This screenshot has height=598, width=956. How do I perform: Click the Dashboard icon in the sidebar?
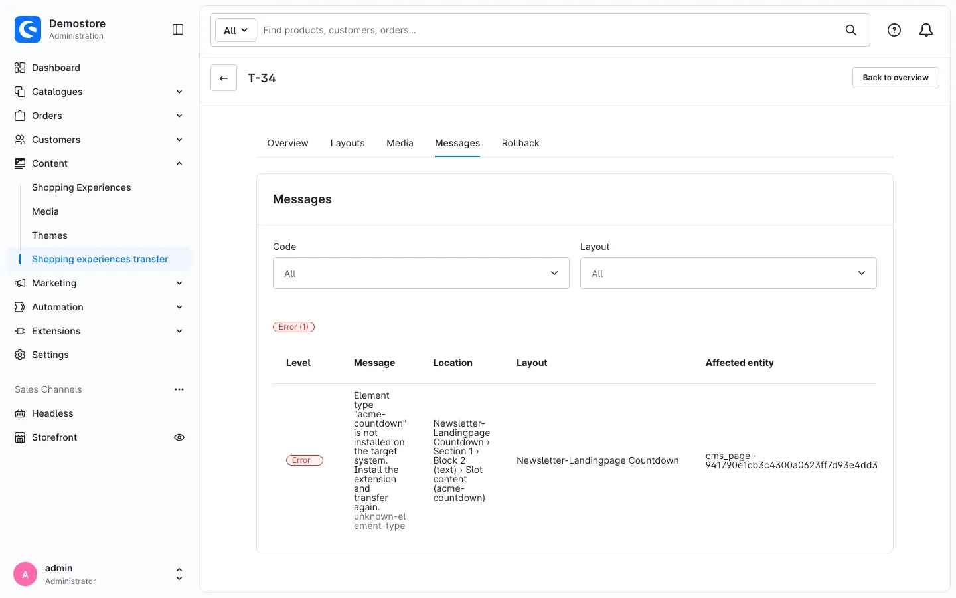pos(20,68)
